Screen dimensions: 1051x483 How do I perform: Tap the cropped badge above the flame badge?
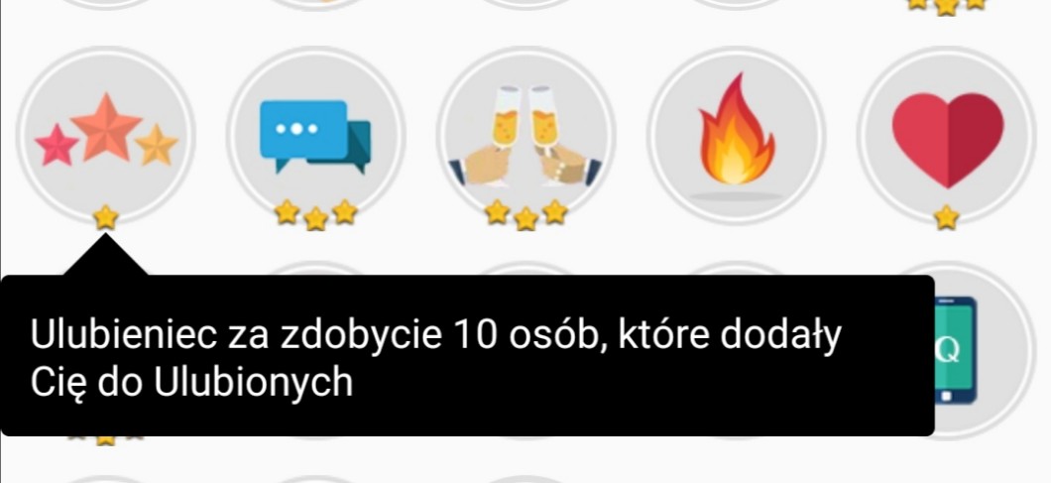pyautogui.click(x=737, y=5)
